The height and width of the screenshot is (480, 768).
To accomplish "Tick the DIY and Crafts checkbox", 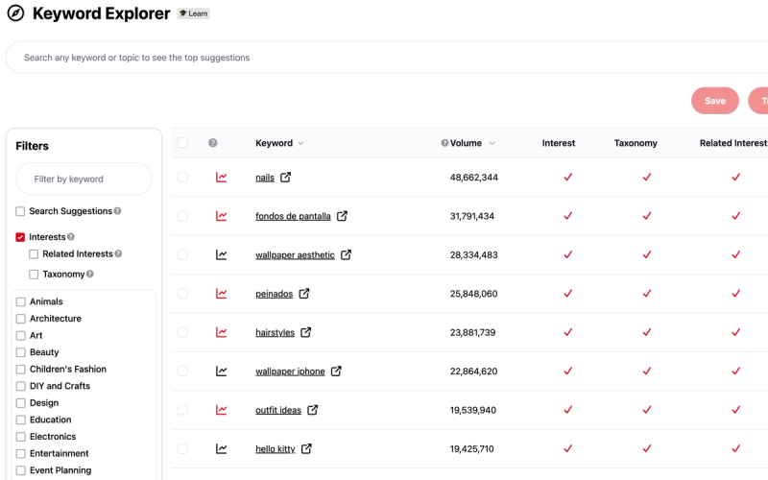I will tap(21, 387).
